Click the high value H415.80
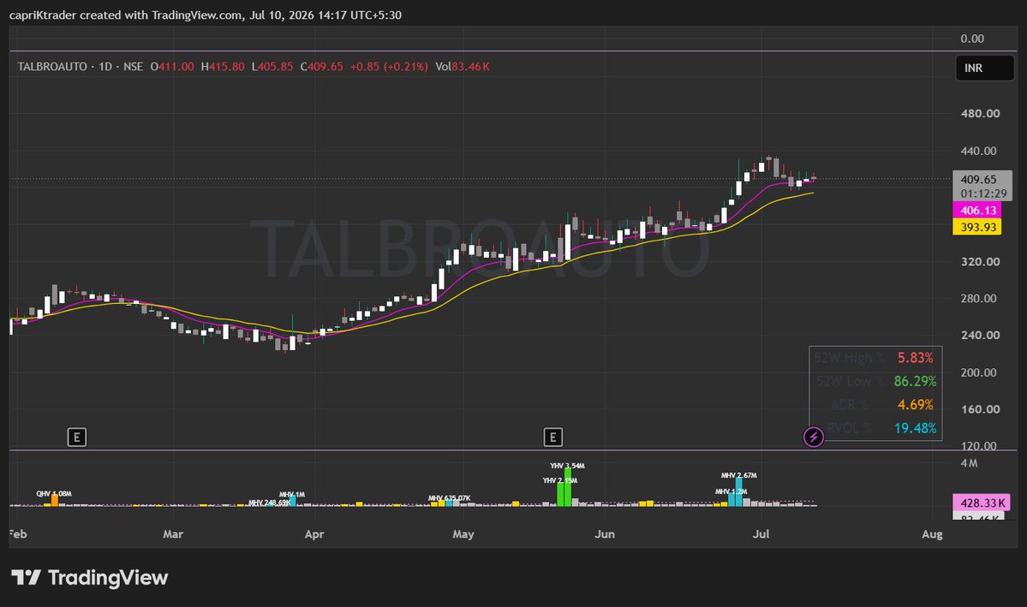The width and height of the screenshot is (1027, 607). coord(223,67)
